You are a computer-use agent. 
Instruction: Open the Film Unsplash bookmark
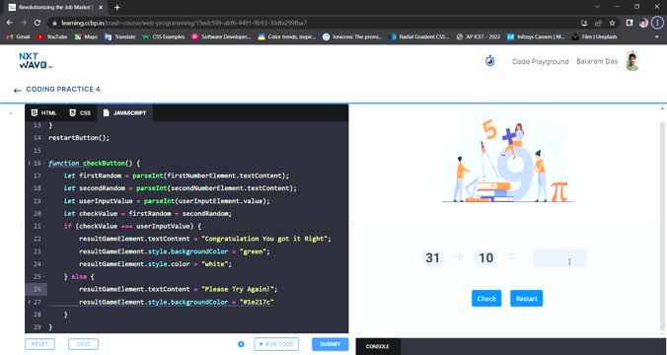click(x=594, y=37)
